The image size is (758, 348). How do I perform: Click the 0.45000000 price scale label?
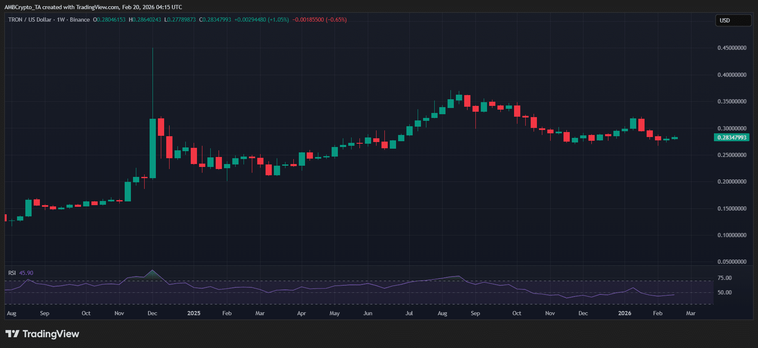732,48
